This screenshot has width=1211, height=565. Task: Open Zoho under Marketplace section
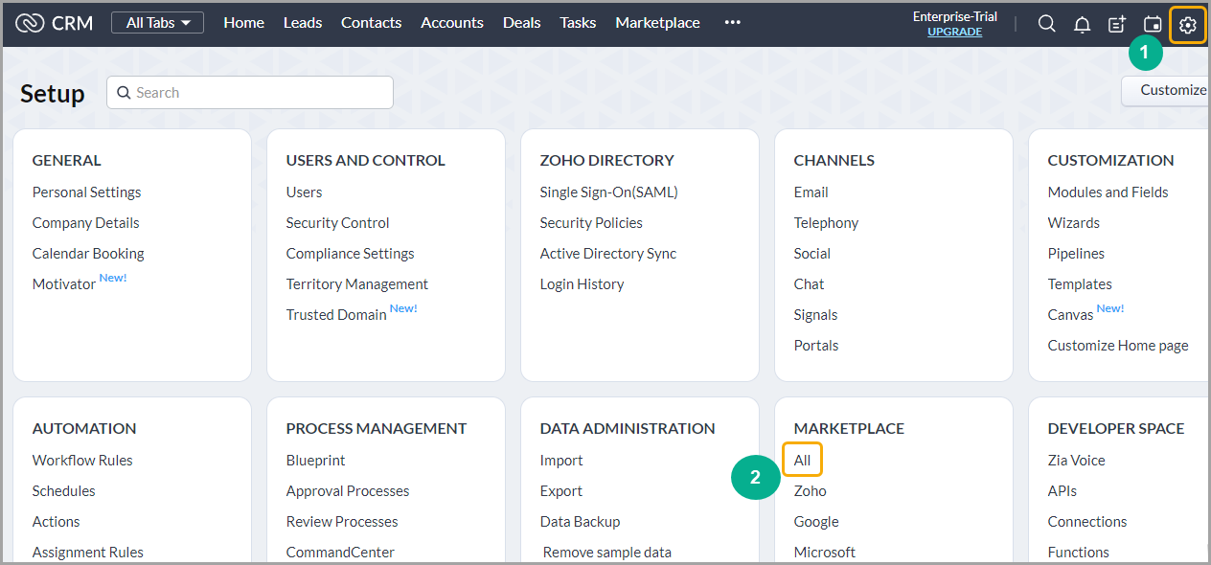point(810,491)
